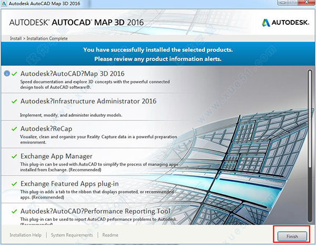Click green checkmark next to Exchange Featured Apps plug-in
The height and width of the screenshot is (245, 316).
click(x=14, y=184)
